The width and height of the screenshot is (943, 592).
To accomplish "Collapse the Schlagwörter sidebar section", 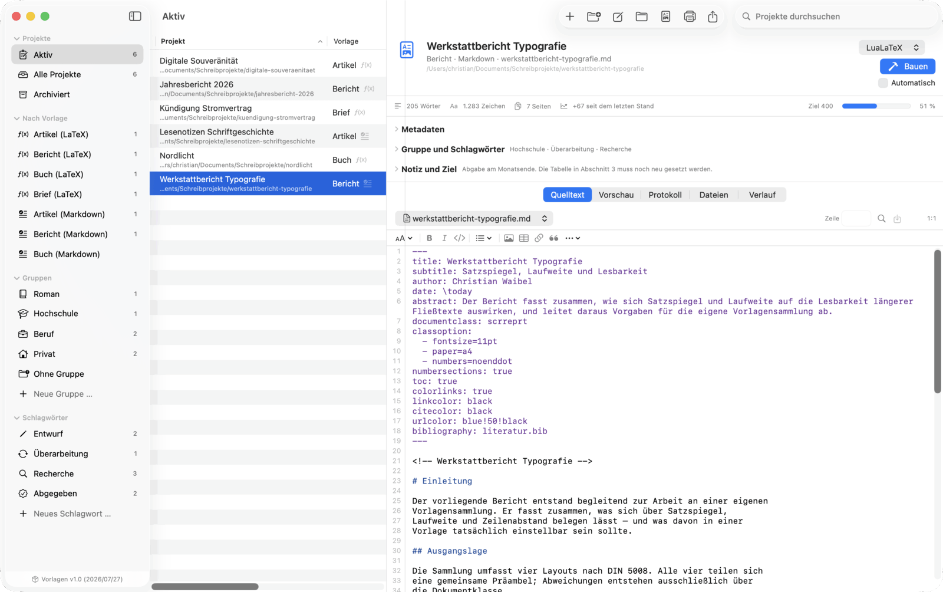I will point(17,418).
